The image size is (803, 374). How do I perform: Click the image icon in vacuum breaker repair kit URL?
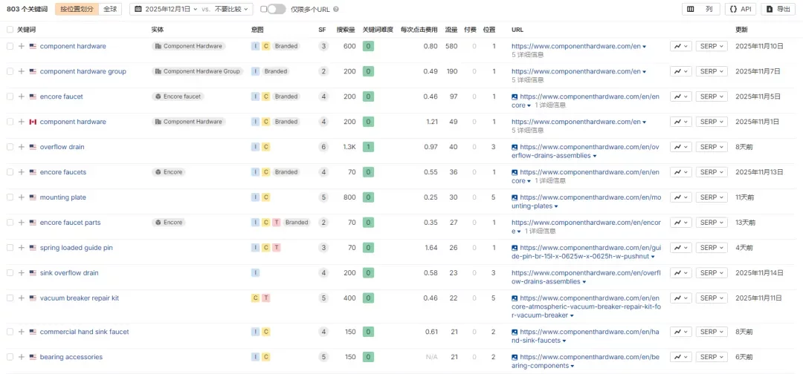515,298
